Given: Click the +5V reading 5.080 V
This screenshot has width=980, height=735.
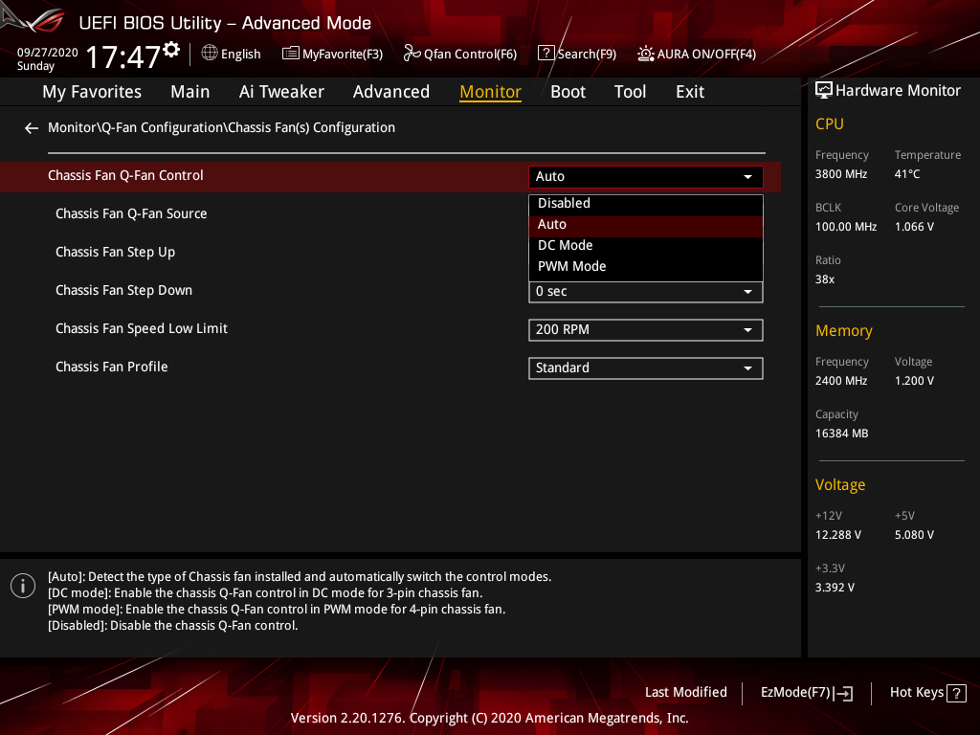Looking at the screenshot, I should [x=914, y=535].
